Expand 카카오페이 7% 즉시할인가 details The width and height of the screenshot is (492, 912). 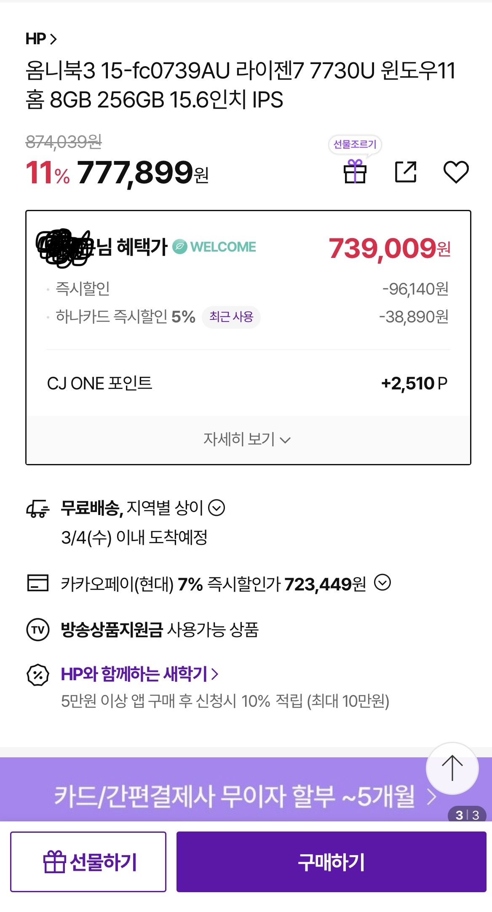382,583
